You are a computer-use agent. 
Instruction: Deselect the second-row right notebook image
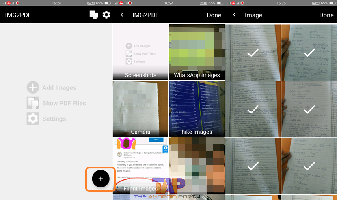click(x=309, y=109)
